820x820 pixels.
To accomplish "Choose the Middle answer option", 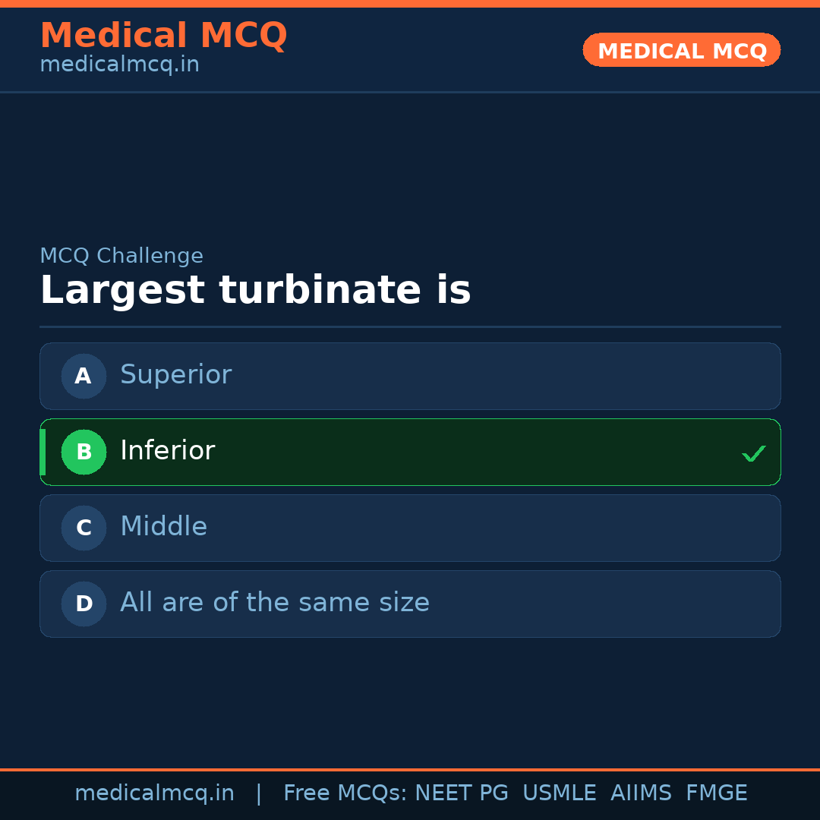I will (x=410, y=528).
